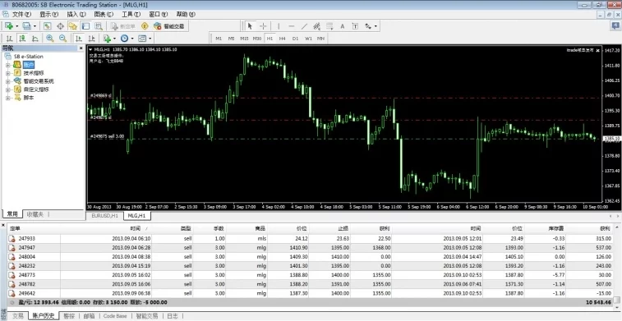Select the vertical line drawing tool
622x321 pixels.
click(x=279, y=26)
